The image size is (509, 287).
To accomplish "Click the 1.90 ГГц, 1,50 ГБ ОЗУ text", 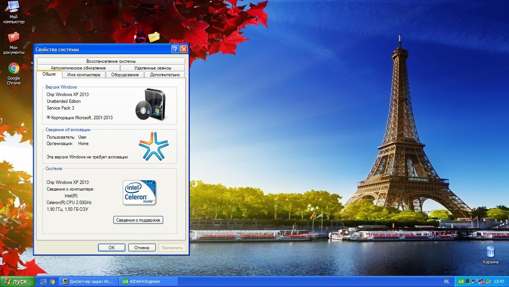I will coord(67,209).
